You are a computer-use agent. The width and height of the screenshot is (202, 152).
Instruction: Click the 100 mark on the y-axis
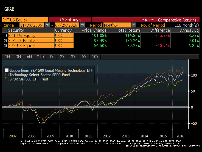tap(194, 75)
